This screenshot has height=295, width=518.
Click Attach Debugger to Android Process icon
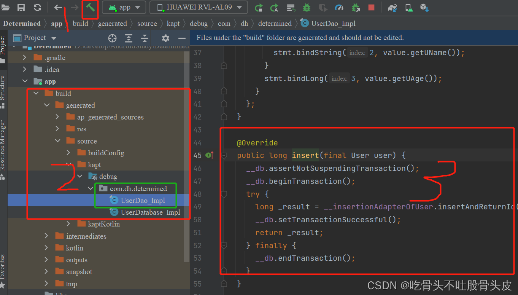356,7
